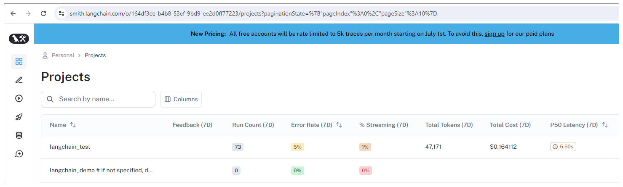Click the sign up link in banner

click(x=494, y=34)
